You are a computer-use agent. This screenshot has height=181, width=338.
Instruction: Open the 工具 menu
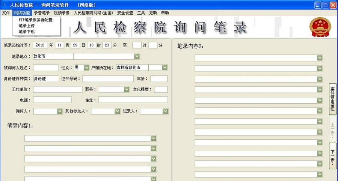141,13
